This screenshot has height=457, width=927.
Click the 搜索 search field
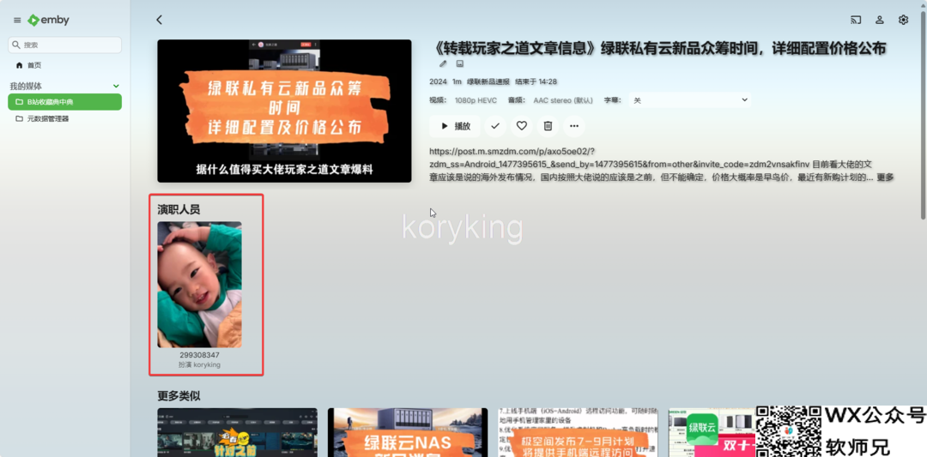64,45
